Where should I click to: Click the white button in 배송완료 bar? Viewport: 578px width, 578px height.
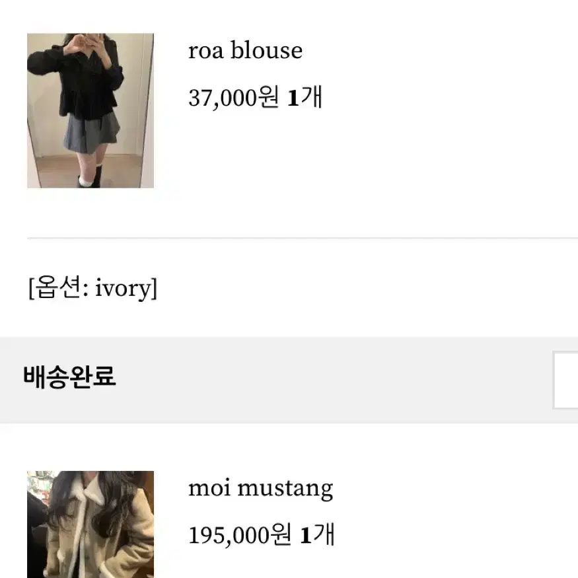(x=565, y=380)
